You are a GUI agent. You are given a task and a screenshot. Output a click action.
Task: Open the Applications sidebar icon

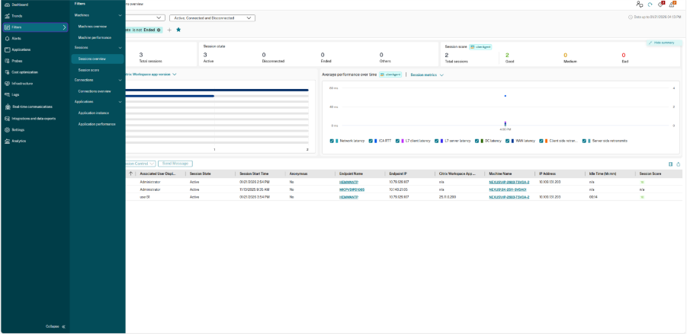pyautogui.click(x=7, y=49)
